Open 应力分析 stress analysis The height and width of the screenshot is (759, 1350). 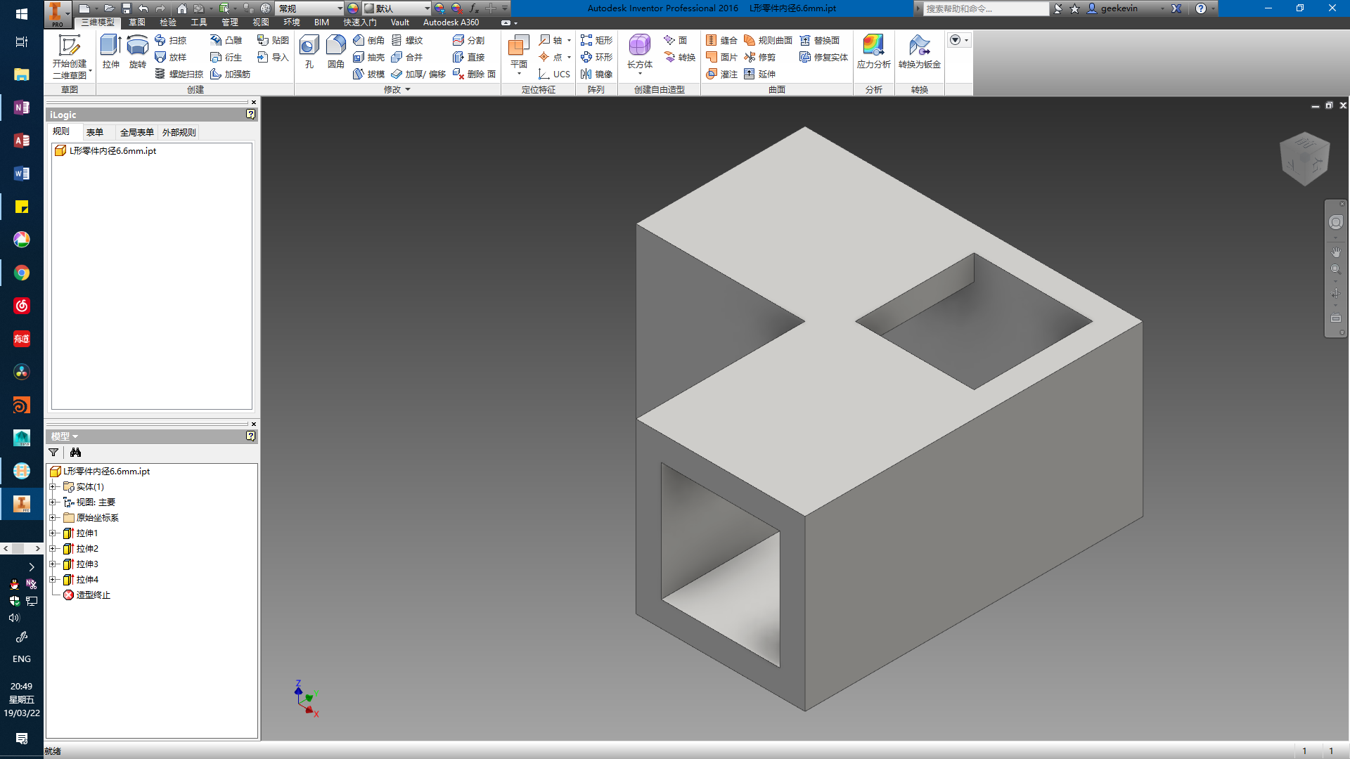pyautogui.click(x=873, y=51)
